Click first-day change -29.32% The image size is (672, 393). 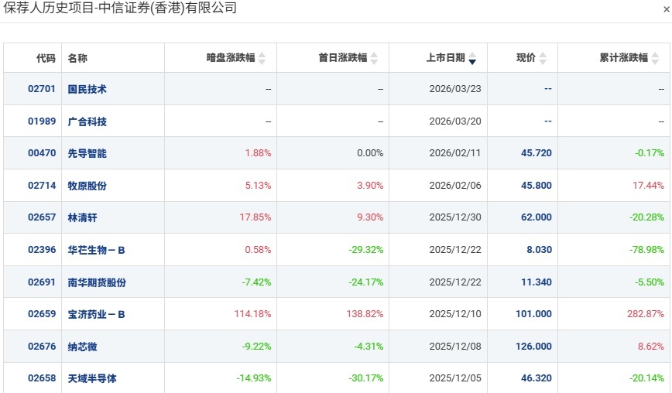point(366,250)
